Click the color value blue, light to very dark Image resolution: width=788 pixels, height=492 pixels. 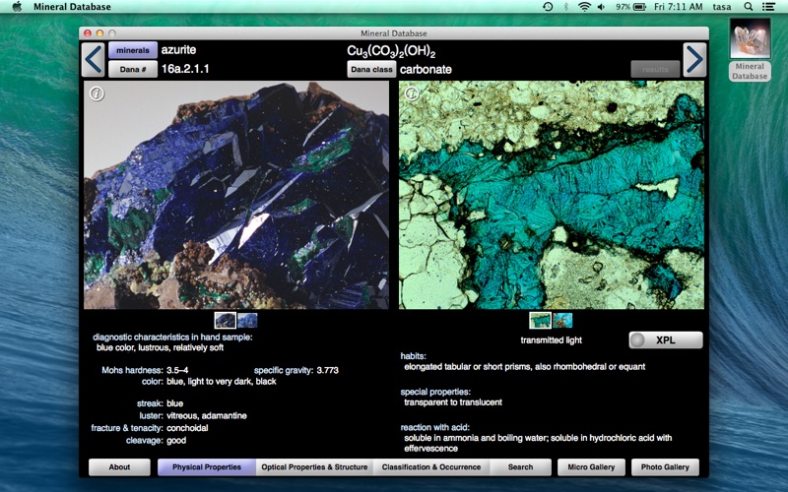(x=221, y=382)
